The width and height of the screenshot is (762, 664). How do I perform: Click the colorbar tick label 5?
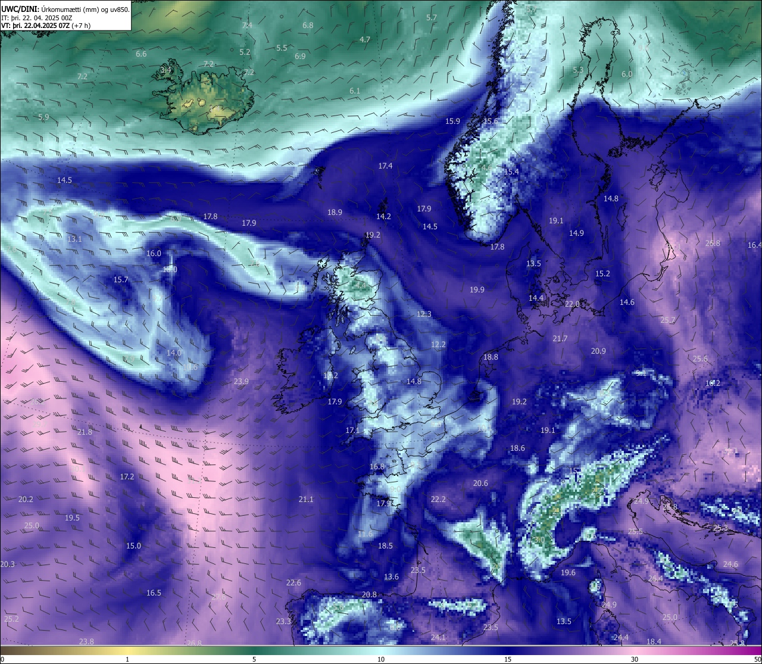pyautogui.click(x=254, y=659)
